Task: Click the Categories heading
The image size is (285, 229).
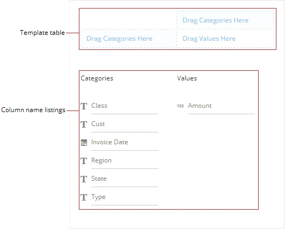Action: (97, 78)
